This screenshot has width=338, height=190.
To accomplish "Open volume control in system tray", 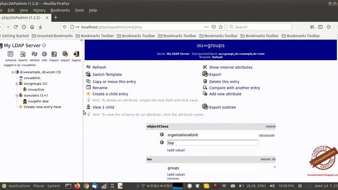I will (272, 186).
